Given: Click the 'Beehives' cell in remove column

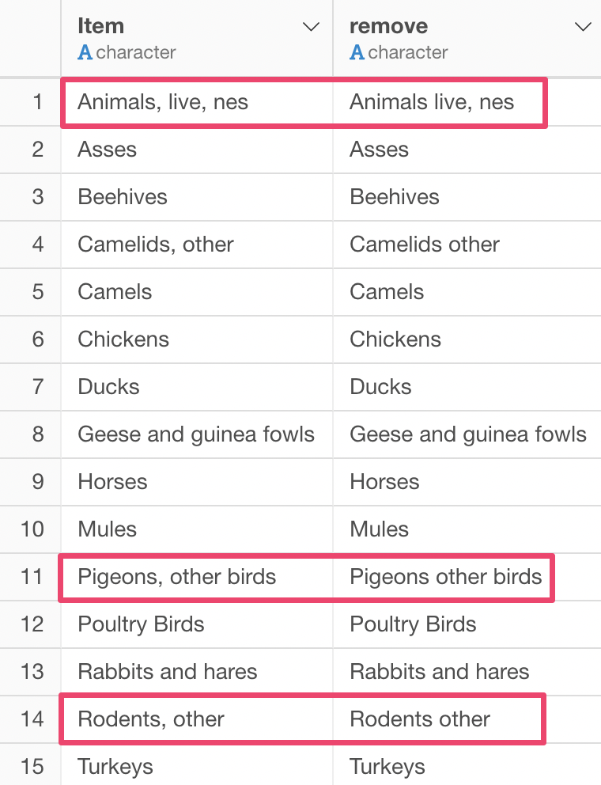Looking at the screenshot, I should point(467,197).
